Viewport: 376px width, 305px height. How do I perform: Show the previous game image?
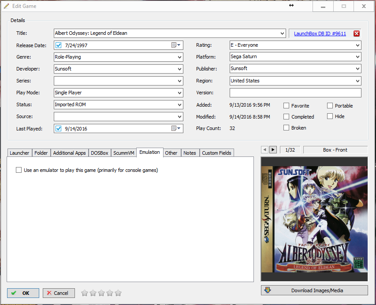tap(264, 150)
